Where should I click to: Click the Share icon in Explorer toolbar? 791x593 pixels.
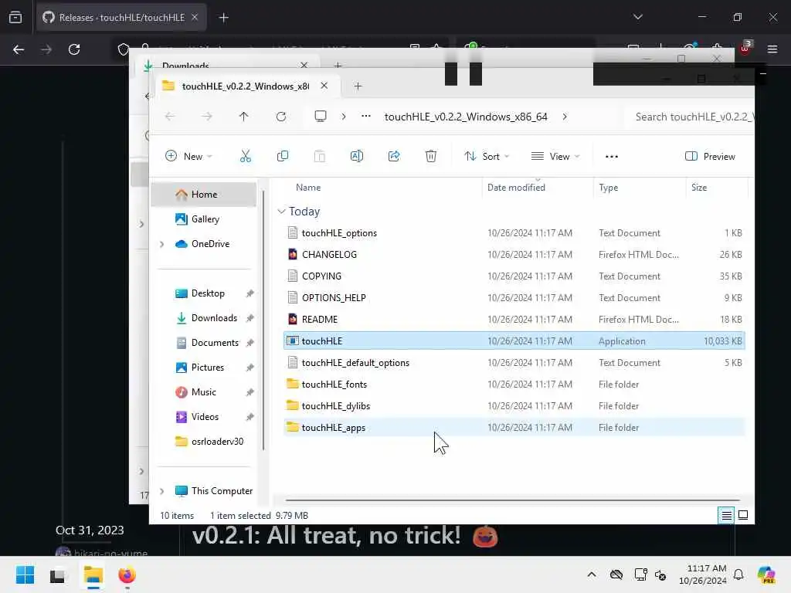point(394,156)
